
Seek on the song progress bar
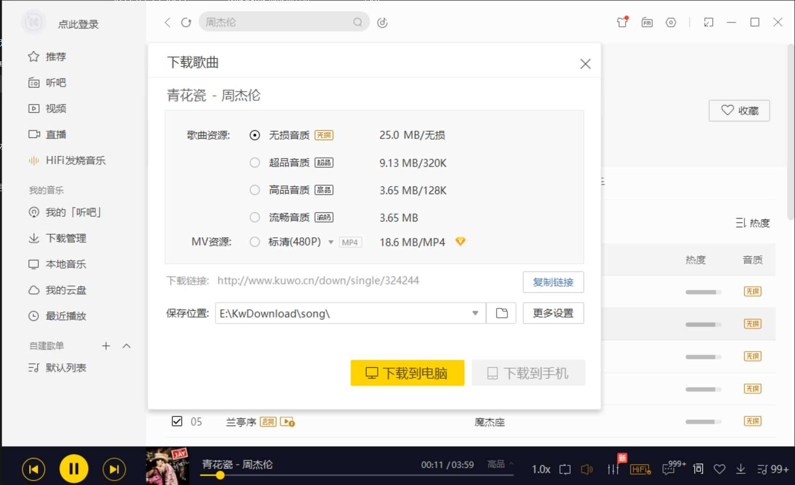click(x=357, y=475)
